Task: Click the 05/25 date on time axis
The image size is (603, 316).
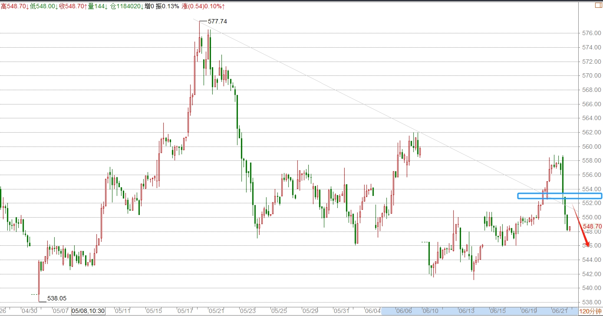Action: point(279,311)
